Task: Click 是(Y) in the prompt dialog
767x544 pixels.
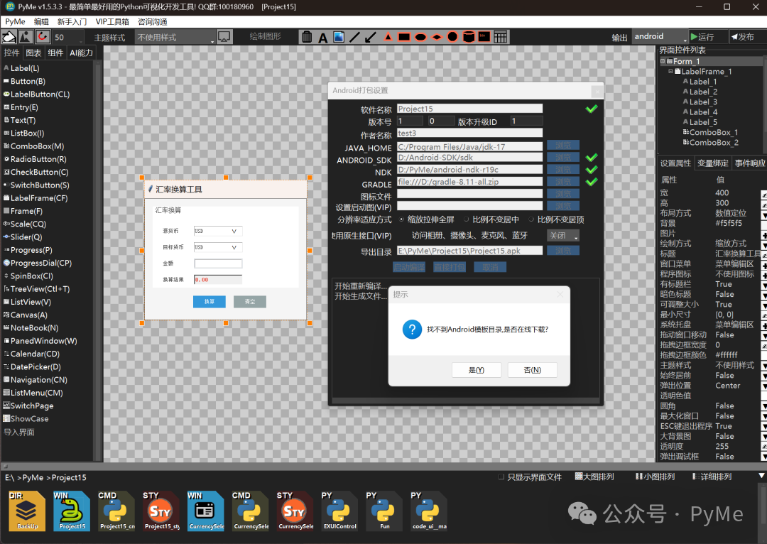Action: click(476, 370)
